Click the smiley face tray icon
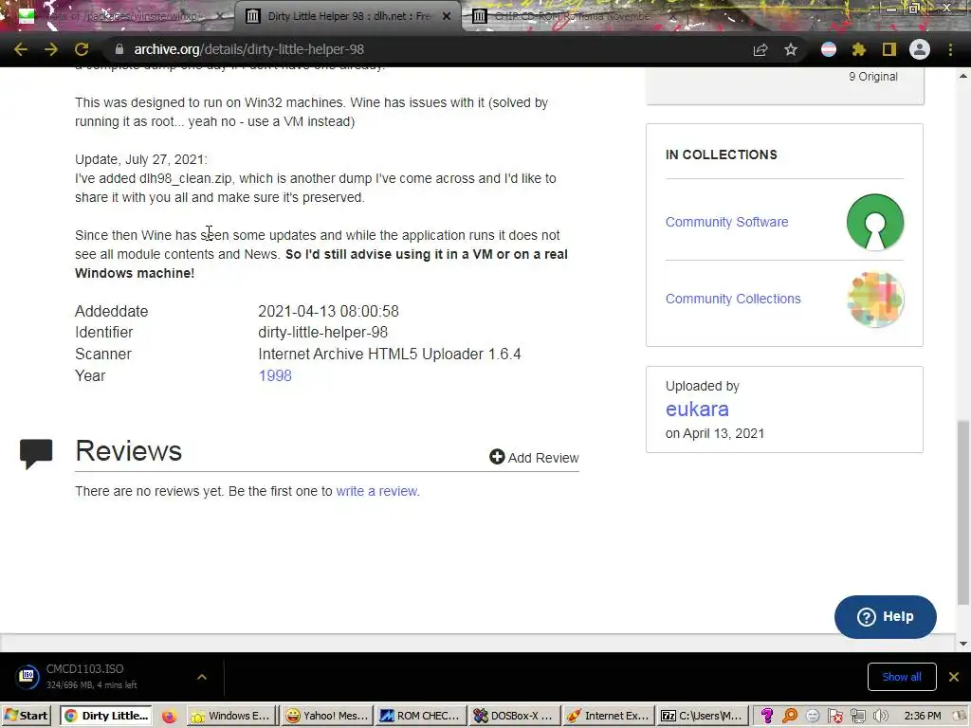The image size is (971, 728). pos(813,717)
